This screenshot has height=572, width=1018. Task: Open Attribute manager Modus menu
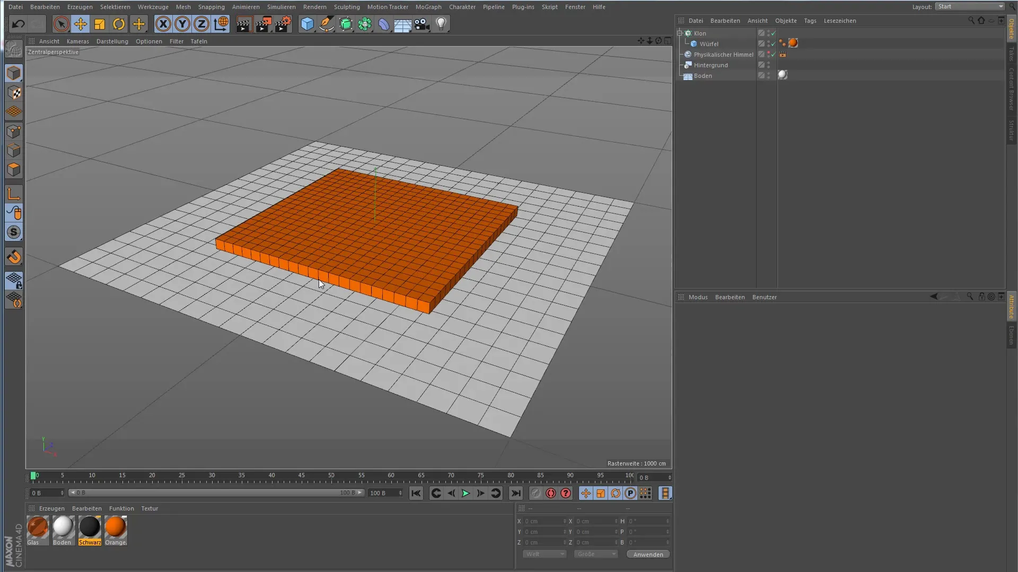click(x=698, y=297)
